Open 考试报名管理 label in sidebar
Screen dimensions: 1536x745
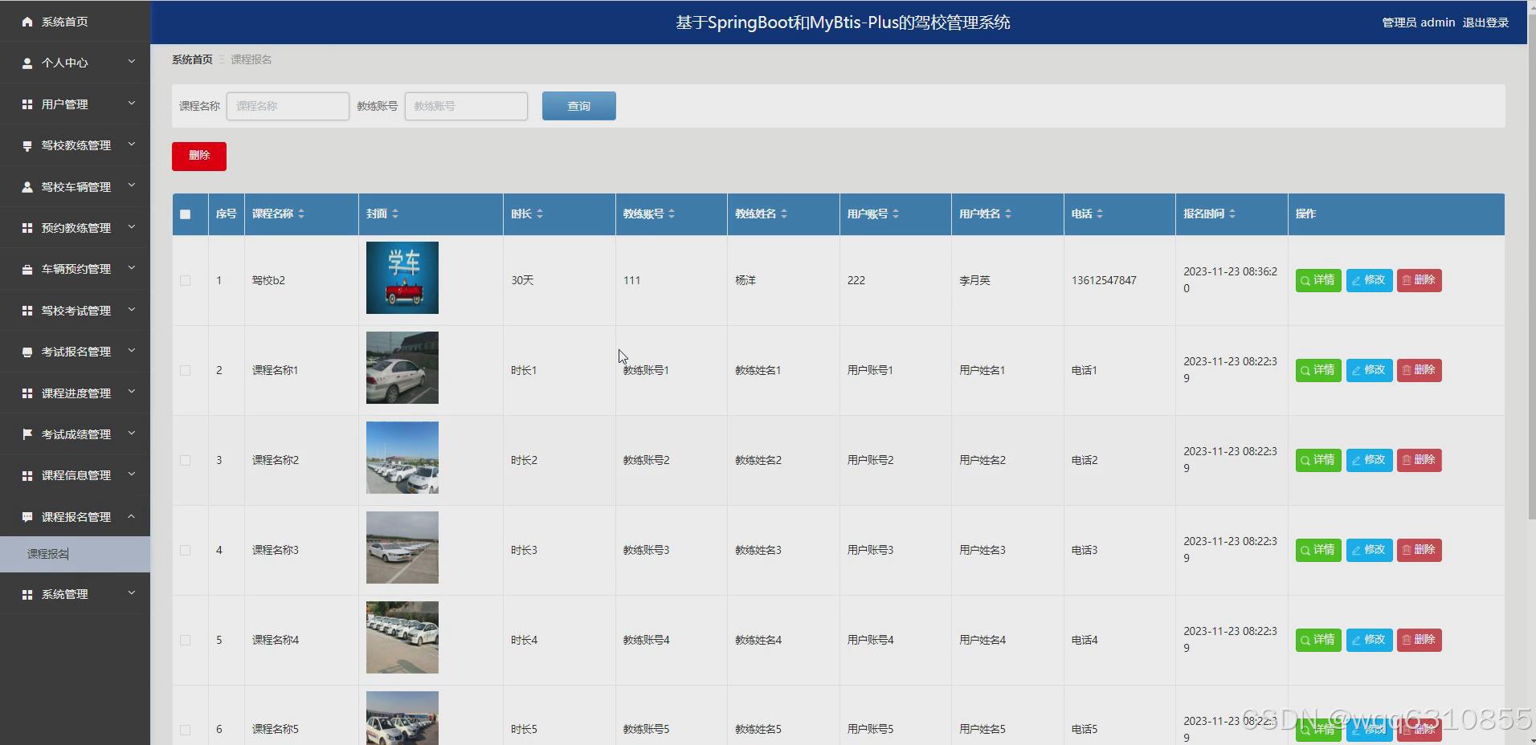76,352
